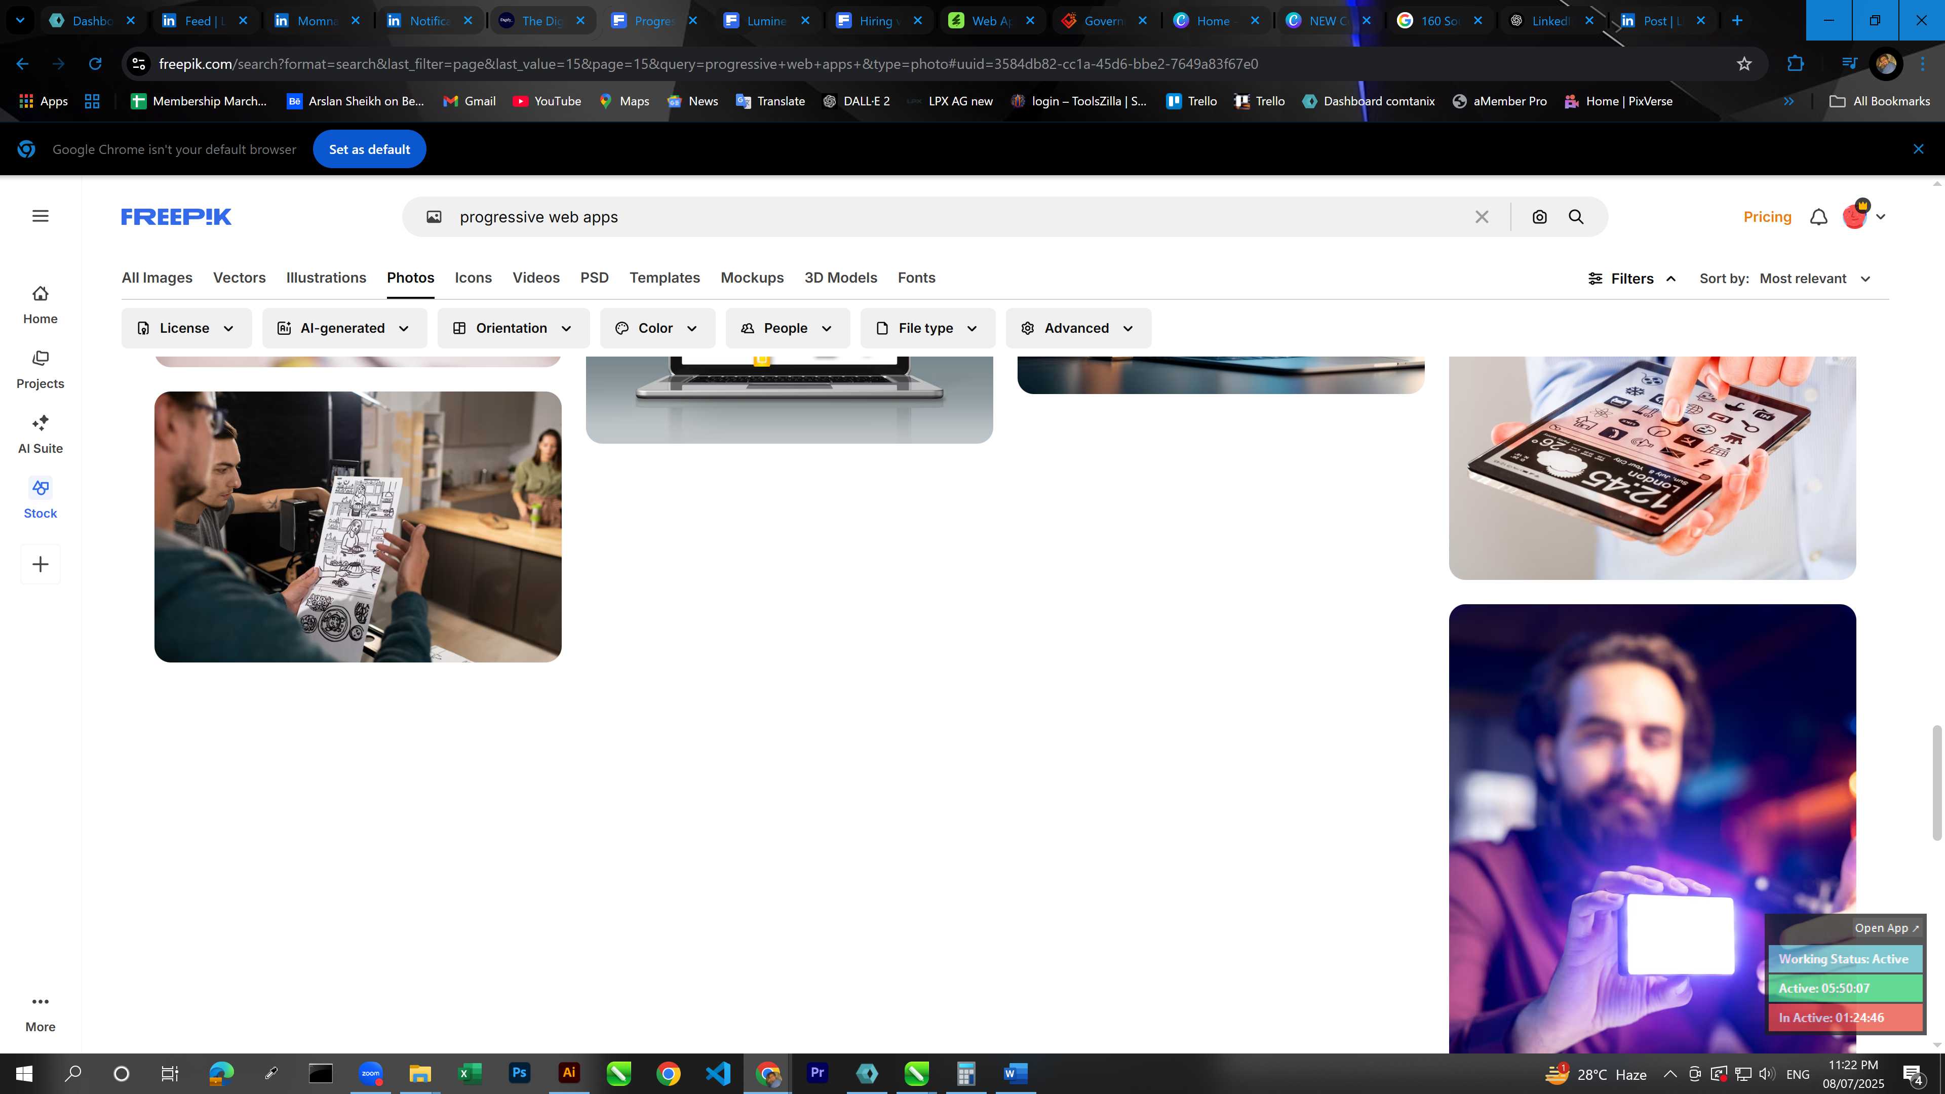Select Stock in the sidebar
Image resolution: width=1945 pixels, height=1094 pixels.
coord(40,499)
